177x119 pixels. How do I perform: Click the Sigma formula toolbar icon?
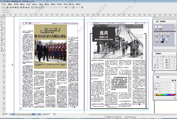[60, 7]
